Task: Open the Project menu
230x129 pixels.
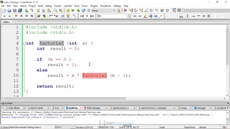Action: 32,6
